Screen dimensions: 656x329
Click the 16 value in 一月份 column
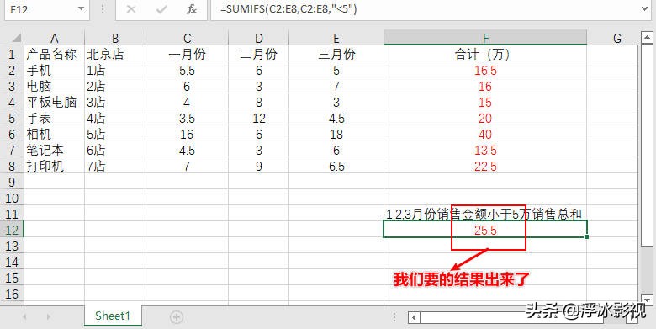click(187, 134)
